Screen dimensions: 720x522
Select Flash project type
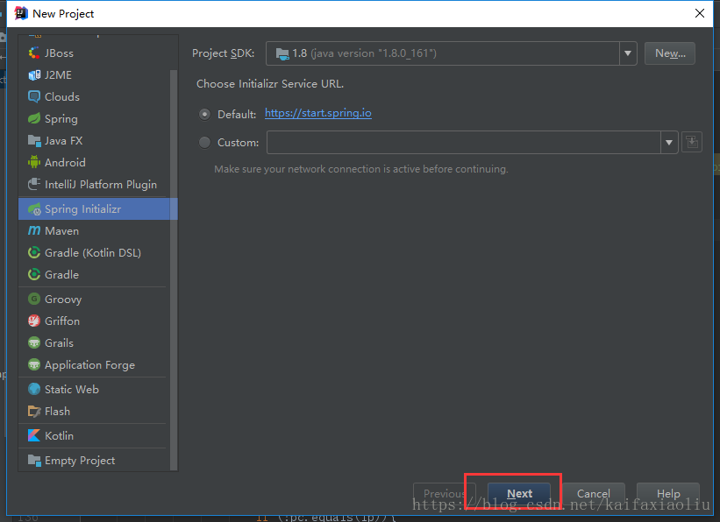[94, 412]
